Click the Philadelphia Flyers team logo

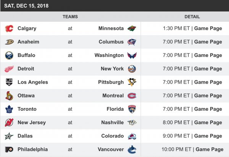[9, 149]
